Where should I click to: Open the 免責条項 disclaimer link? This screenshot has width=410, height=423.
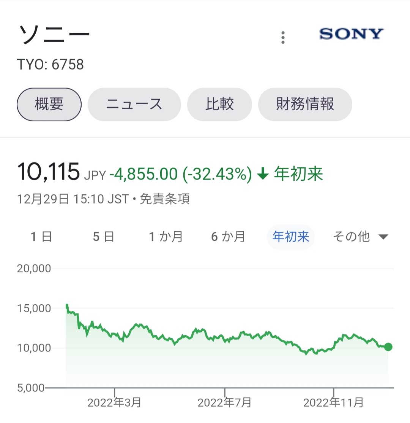165,199
